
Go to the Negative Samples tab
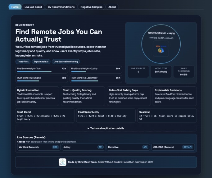tap(91, 7)
